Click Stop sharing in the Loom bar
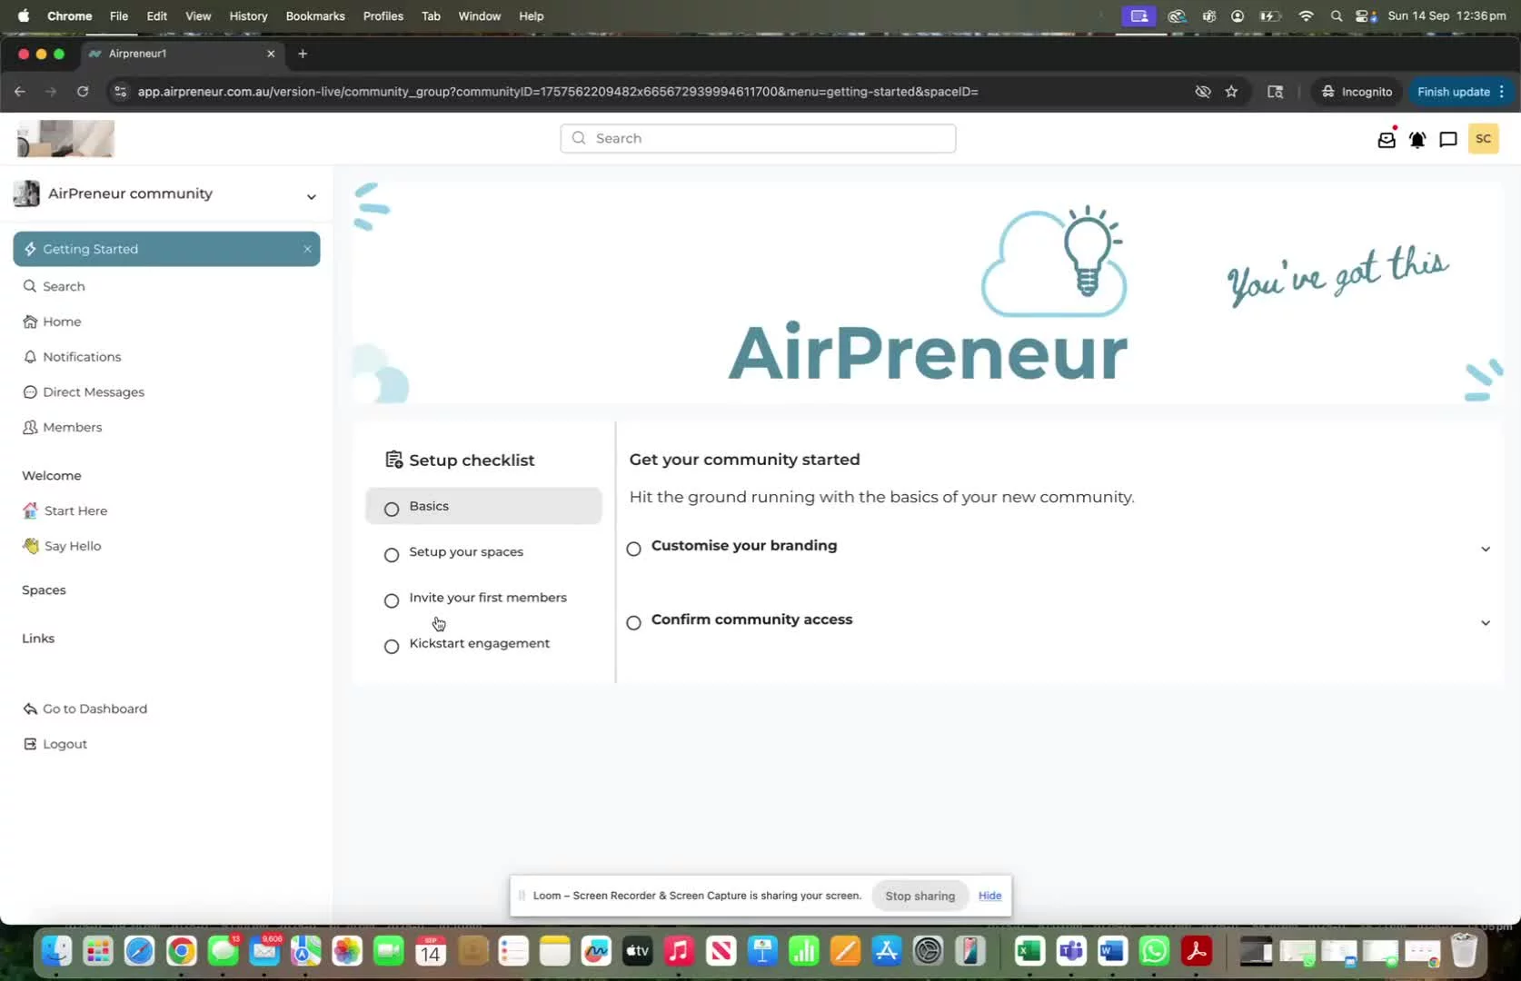The width and height of the screenshot is (1521, 981). coord(920,896)
